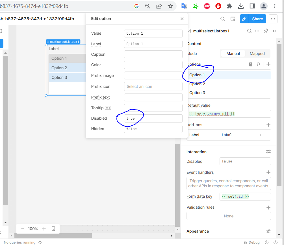The image size is (284, 245).
Task: Open the Appearance section settings sliders icon
Action: tap(268, 231)
